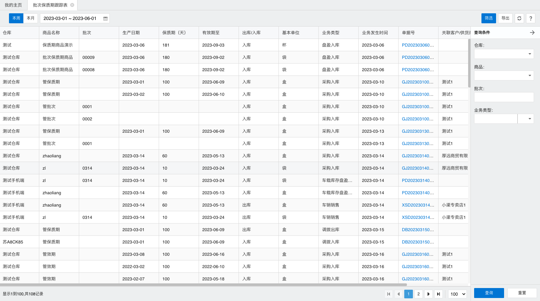Go to the next page arrow

tap(429, 294)
